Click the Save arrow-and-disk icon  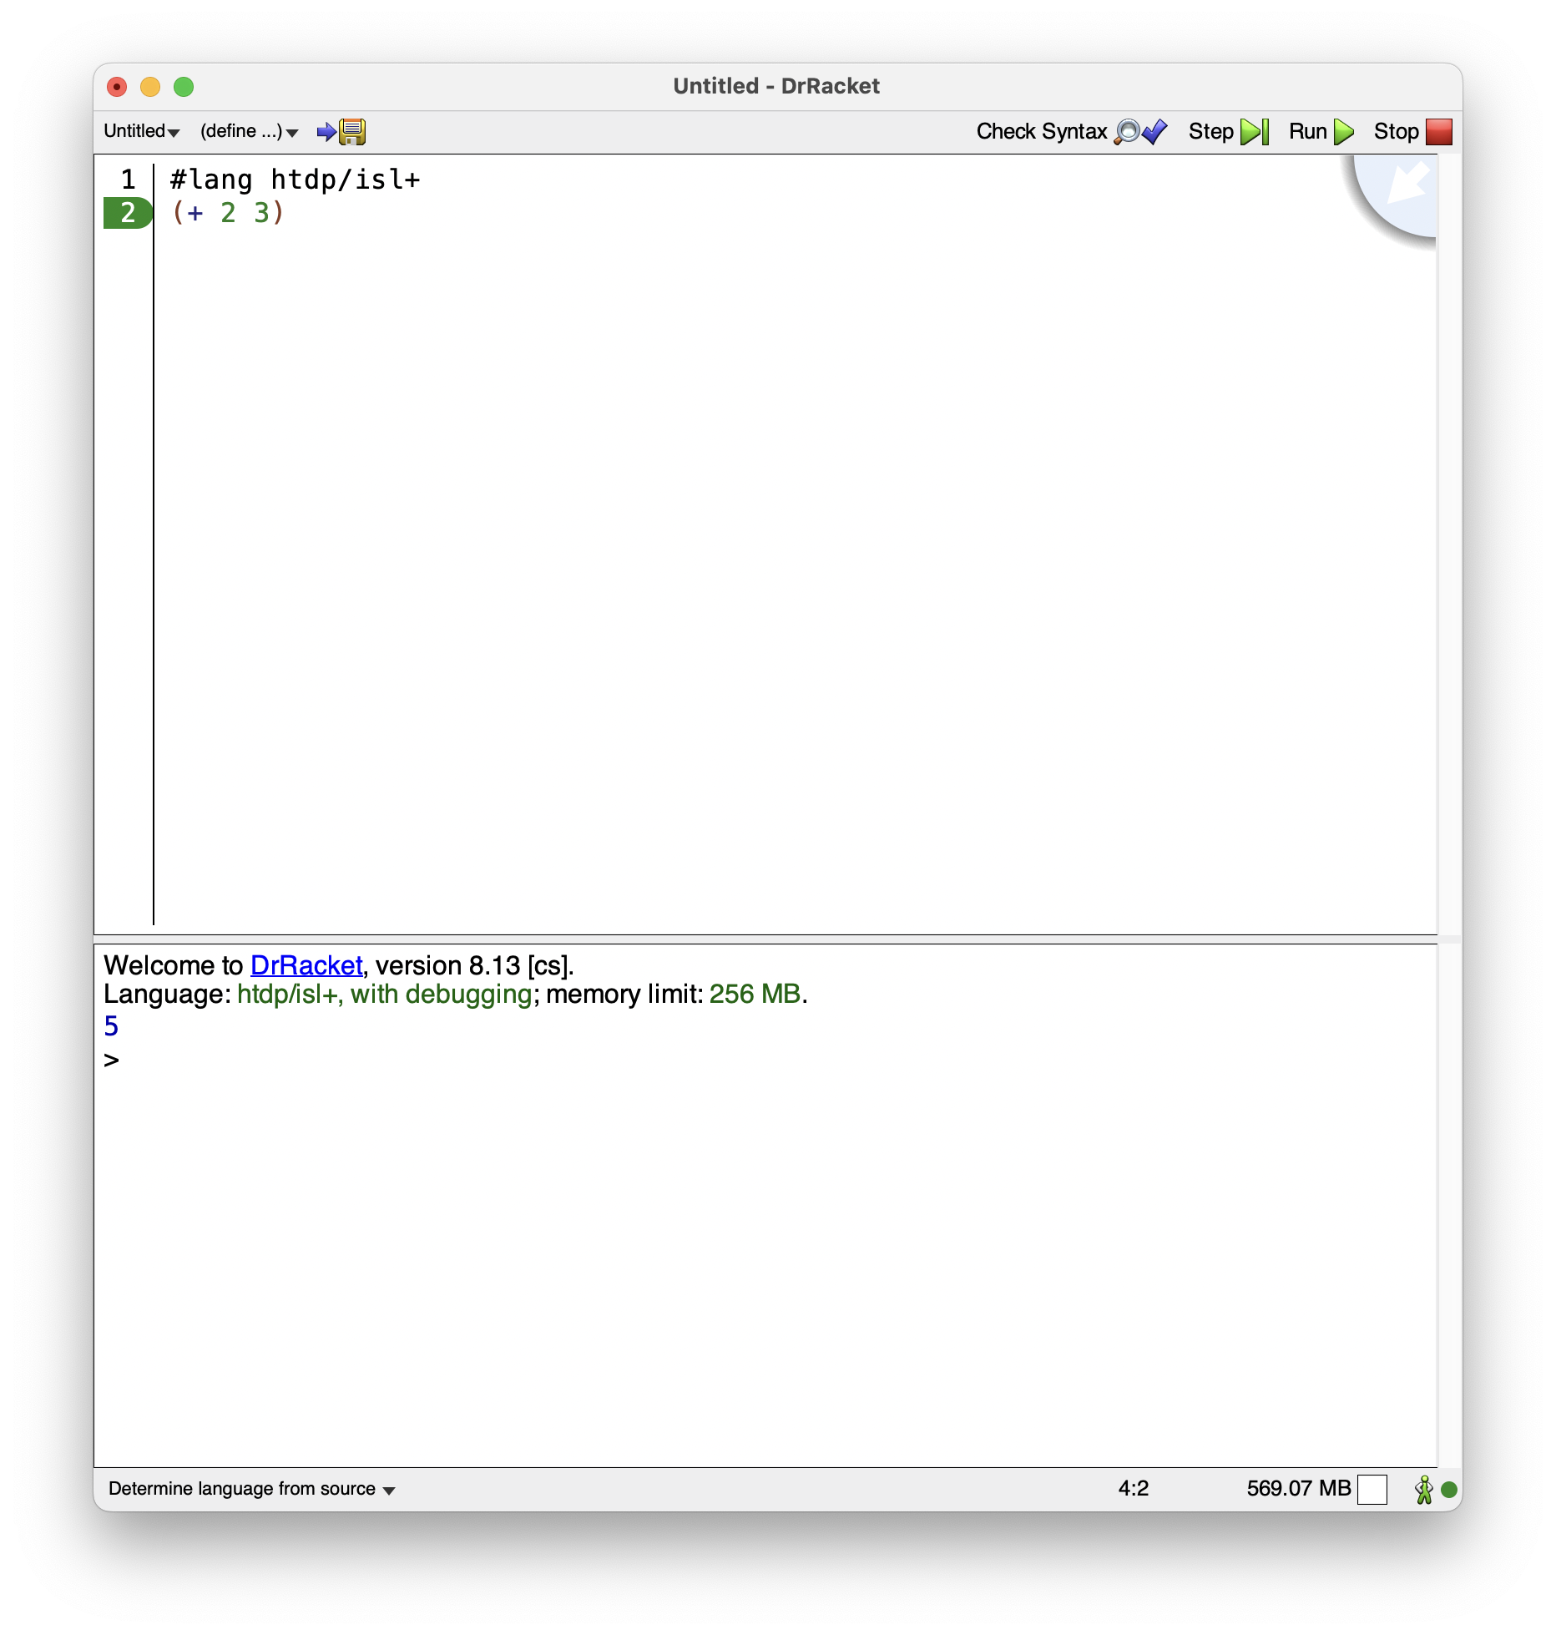point(341,131)
